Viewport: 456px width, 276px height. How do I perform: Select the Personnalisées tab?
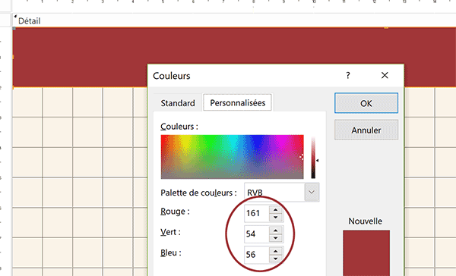pos(238,102)
